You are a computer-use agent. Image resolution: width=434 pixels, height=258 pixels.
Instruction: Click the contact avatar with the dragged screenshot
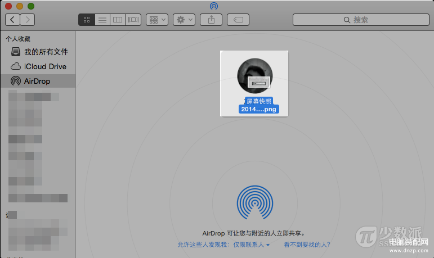pyautogui.click(x=255, y=76)
